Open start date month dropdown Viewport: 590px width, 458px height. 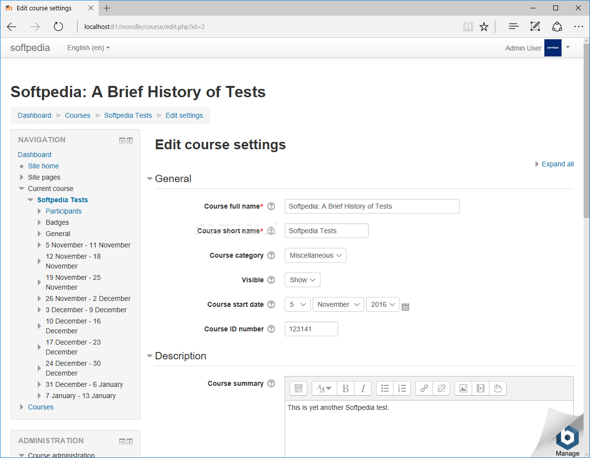[x=338, y=304]
